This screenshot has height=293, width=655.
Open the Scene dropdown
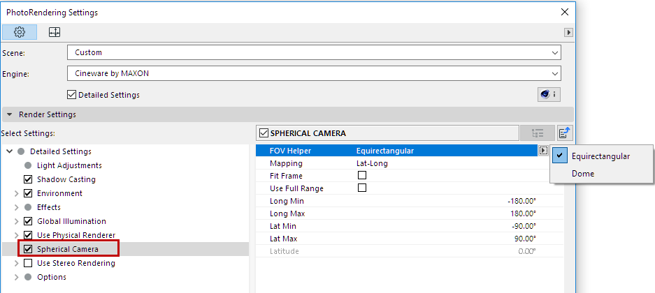(x=314, y=52)
